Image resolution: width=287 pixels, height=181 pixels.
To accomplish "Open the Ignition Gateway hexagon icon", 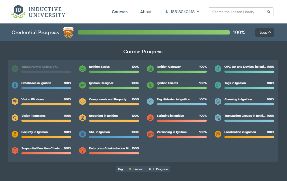I will tap(150, 69).
